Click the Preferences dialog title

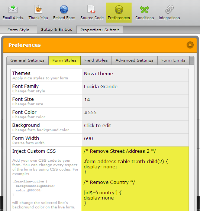click(25, 45)
